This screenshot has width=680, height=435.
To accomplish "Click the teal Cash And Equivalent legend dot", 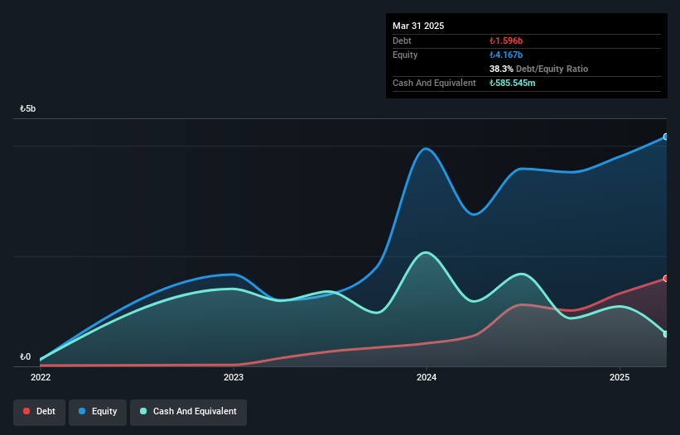I will [143, 411].
